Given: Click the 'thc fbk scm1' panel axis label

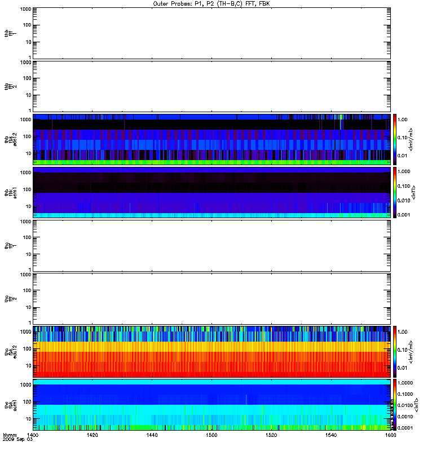Looking at the screenshot, I should coord(10,405).
